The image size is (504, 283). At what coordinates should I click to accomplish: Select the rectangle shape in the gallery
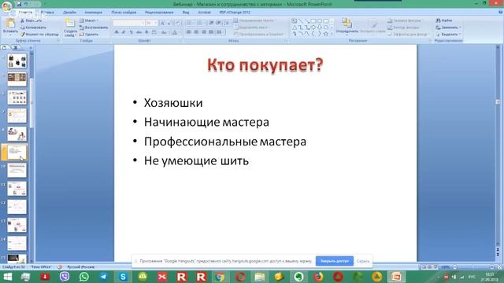(313, 21)
